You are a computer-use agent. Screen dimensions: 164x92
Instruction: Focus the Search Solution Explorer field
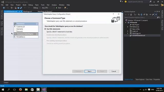click(141, 18)
